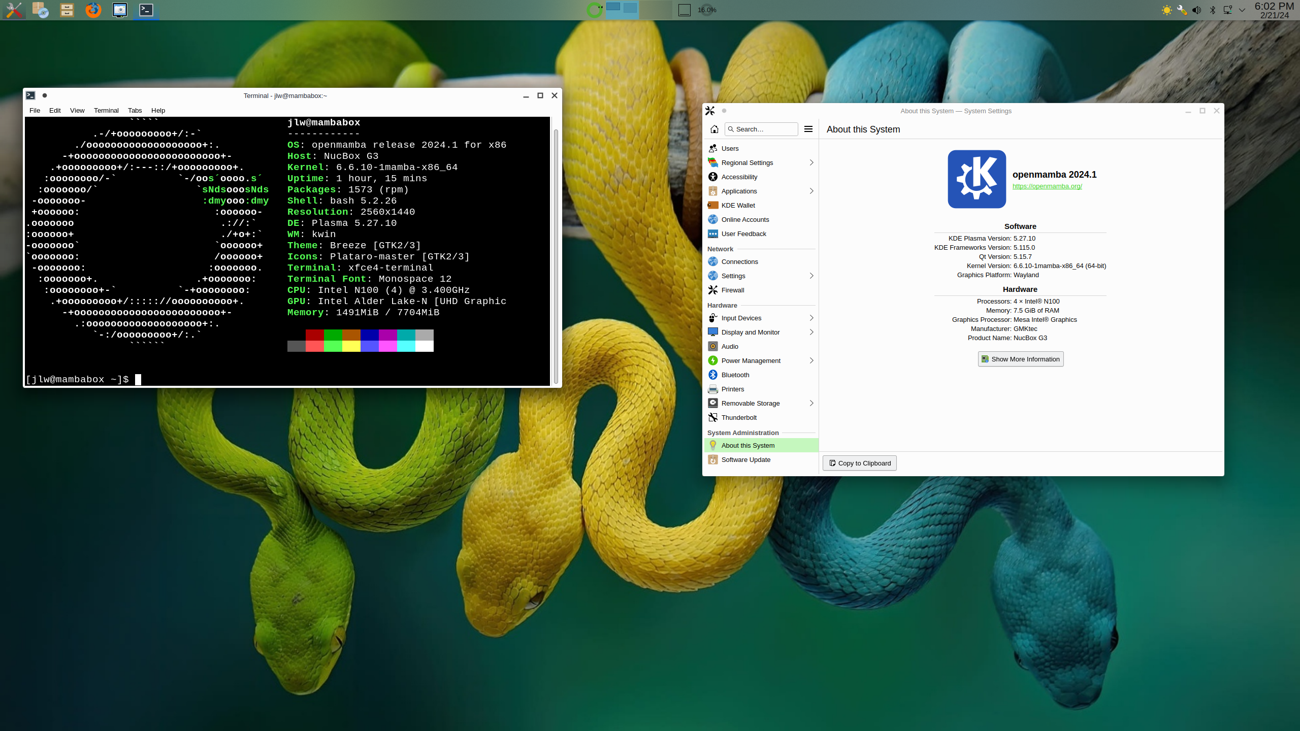Open Users settings in sidebar

coord(761,148)
